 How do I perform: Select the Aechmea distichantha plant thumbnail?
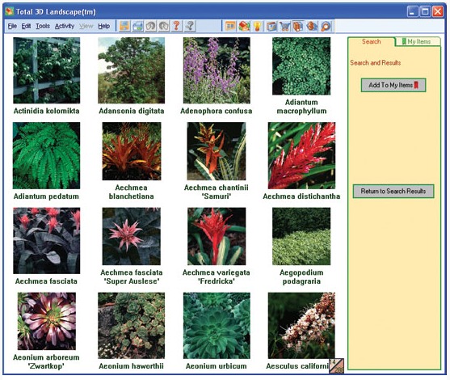(x=301, y=155)
